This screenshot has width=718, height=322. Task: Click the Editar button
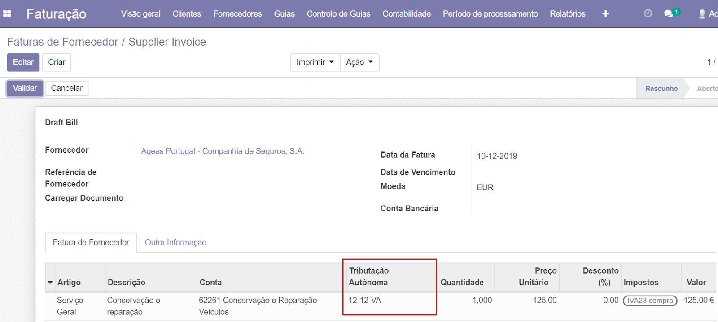click(23, 62)
